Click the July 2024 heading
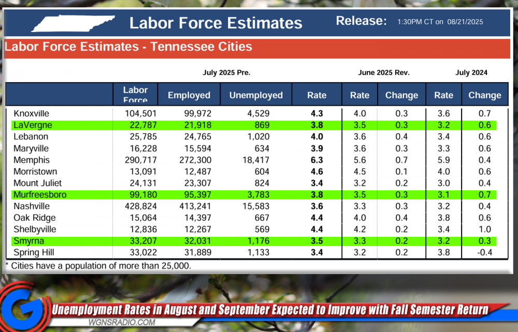The width and height of the screenshot is (518, 332). (x=471, y=73)
